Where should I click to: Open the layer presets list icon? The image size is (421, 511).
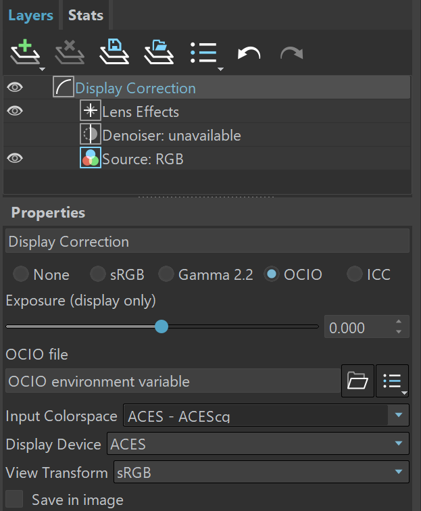pos(204,53)
